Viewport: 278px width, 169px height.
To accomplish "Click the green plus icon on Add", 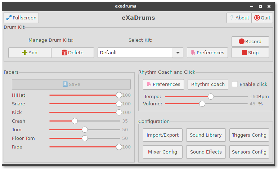I will tap(25, 52).
